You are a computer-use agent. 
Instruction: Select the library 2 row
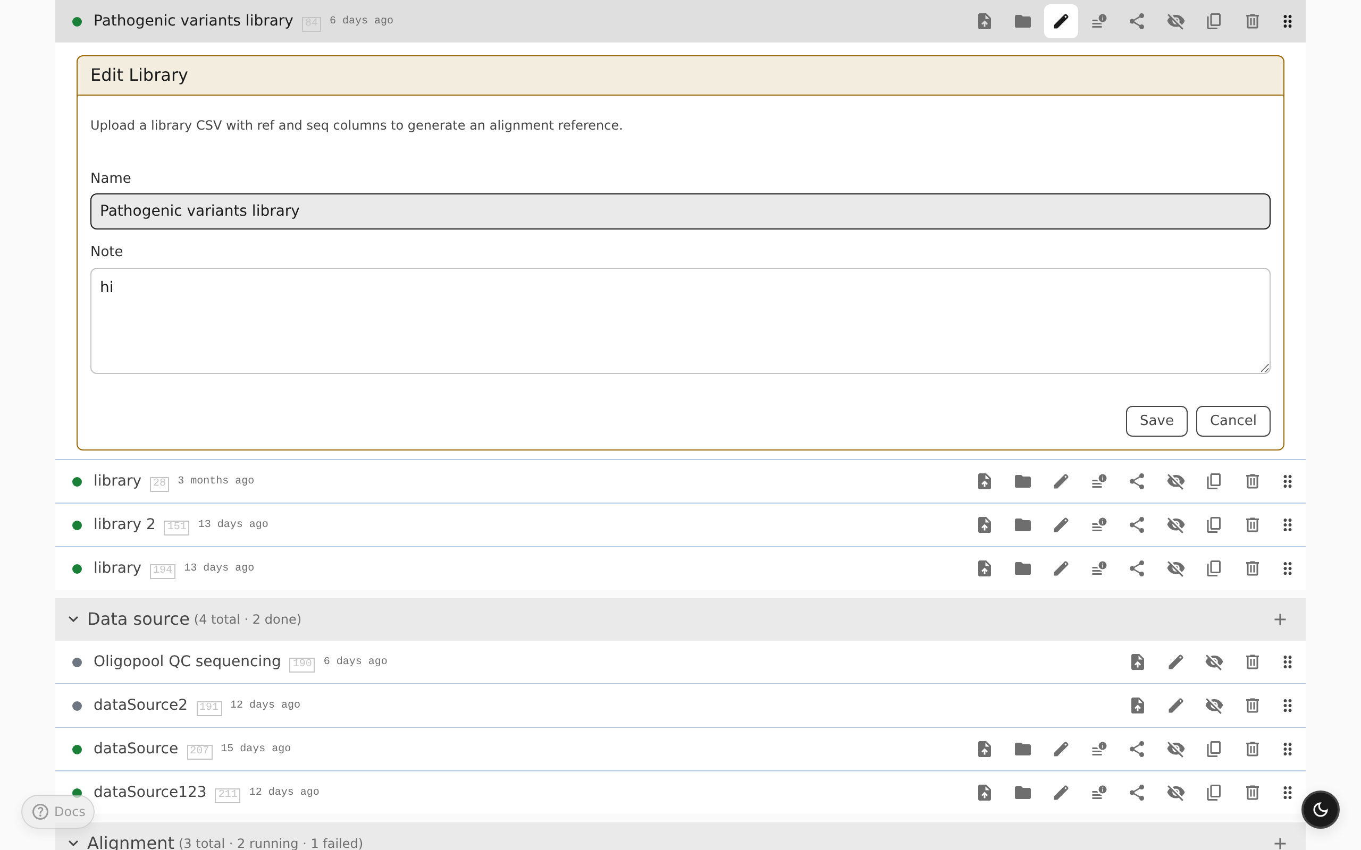click(x=680, y=525)
